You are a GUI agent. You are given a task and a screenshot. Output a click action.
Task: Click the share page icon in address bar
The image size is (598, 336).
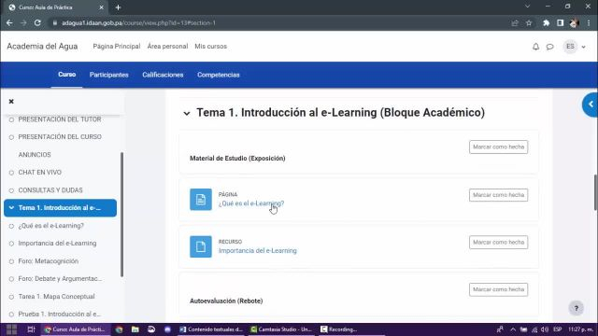coord(515,22)
